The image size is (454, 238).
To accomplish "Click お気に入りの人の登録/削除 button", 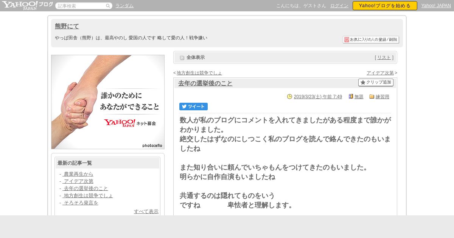I will (x=371, y=40).
